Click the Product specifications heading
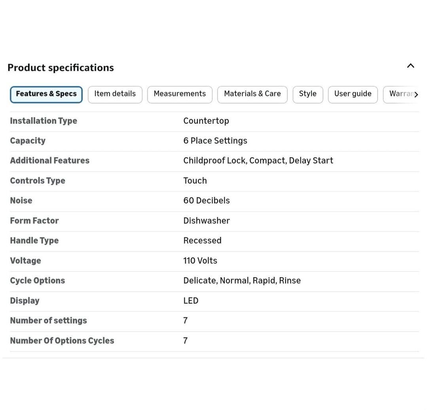This screenshot has width=427, height=410. pyautogui.click(x=61, y=68)
